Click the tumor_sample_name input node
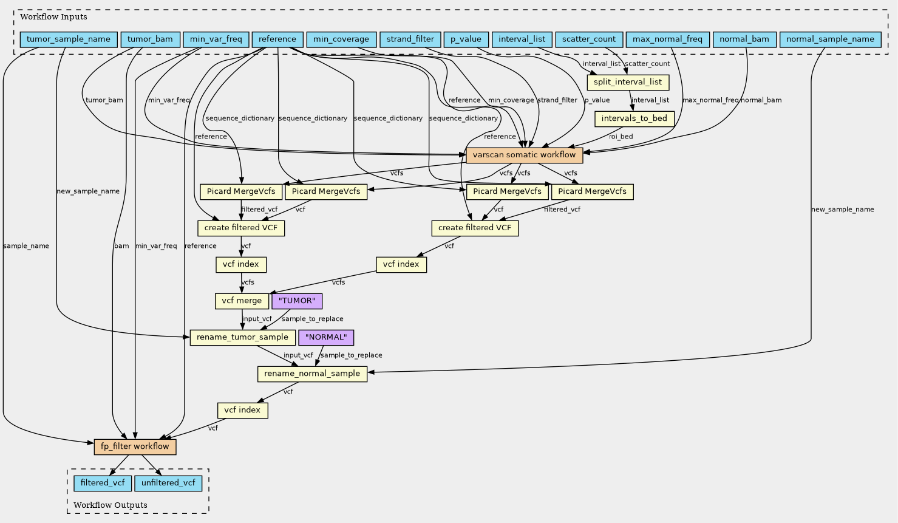This screenshot has width=898, height=523. coord(68,39)
